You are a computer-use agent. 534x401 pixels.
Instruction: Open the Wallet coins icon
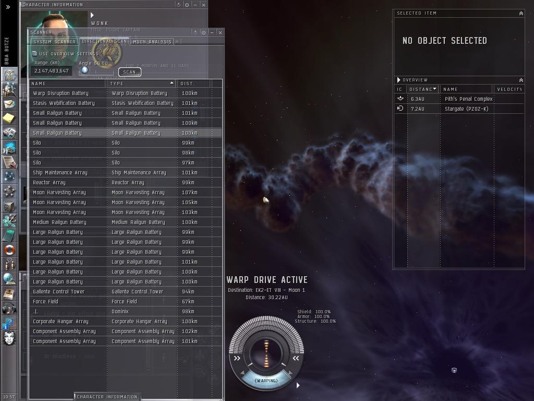(9, 221)
